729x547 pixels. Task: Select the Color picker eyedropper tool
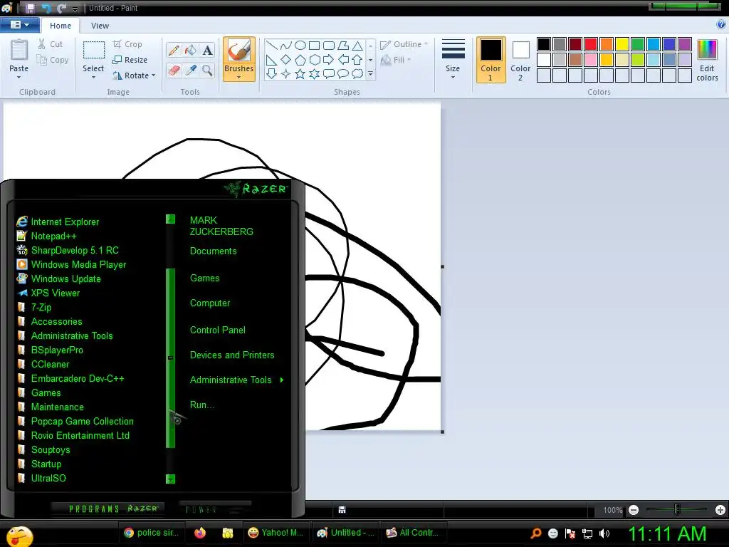coord(191,71)
